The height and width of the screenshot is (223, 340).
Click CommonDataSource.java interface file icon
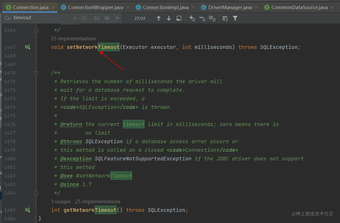(x=267, y=7)
